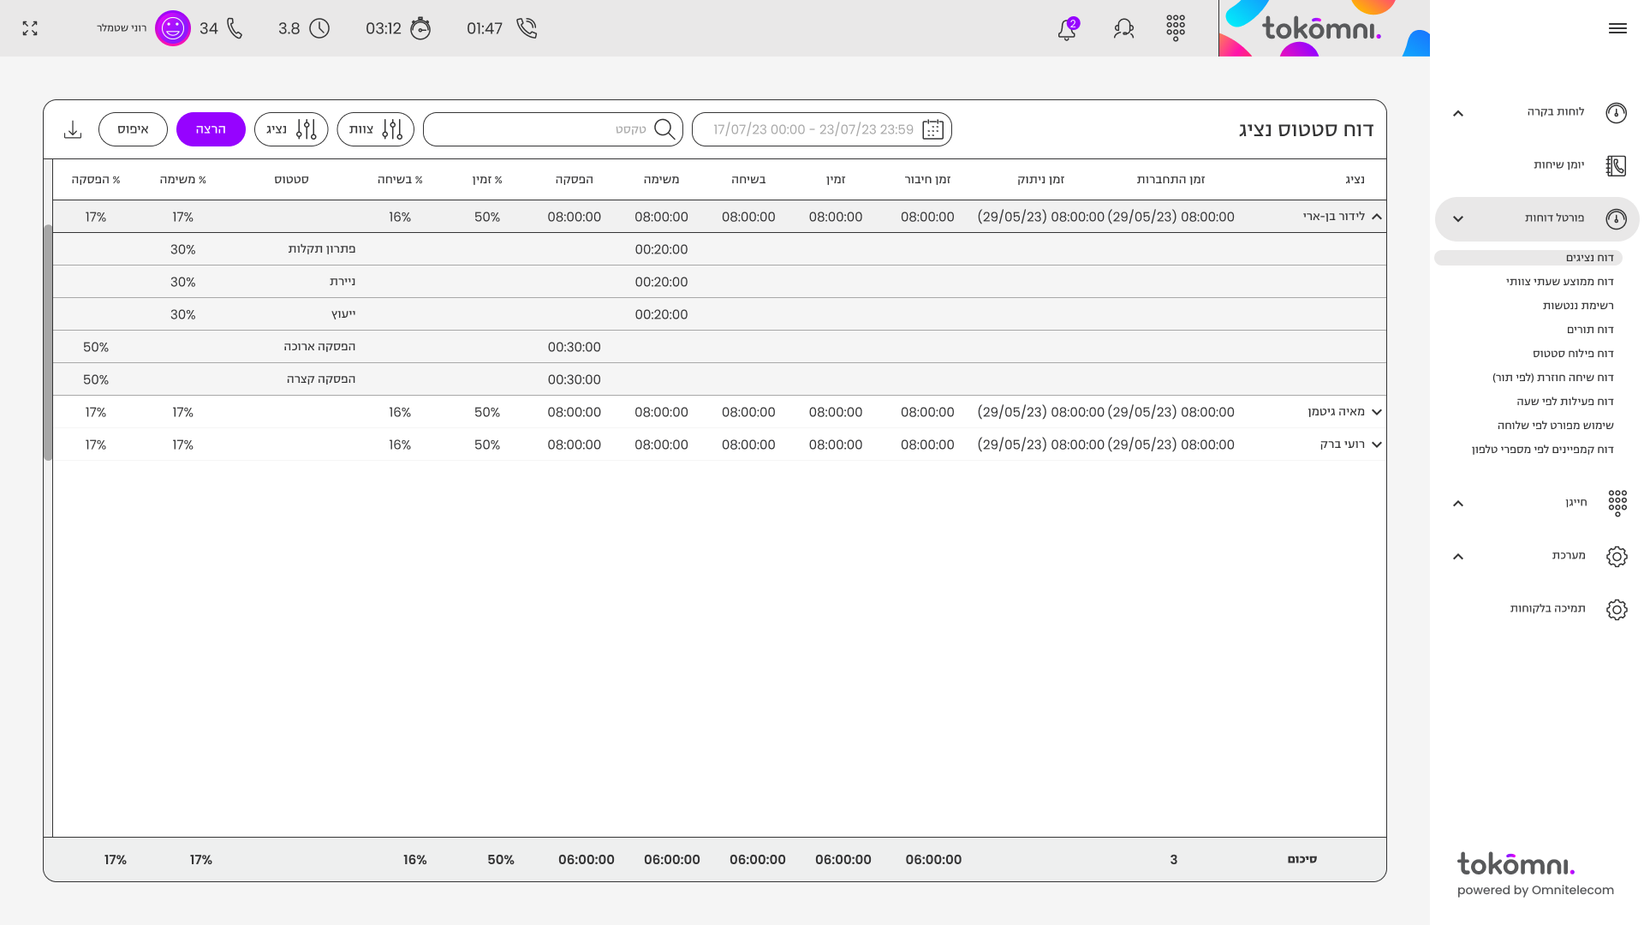The width and height of the screenshot is (1644, 925).
Task: Select רשימת ננטשות report
Action: click(x=1578, y=306)
